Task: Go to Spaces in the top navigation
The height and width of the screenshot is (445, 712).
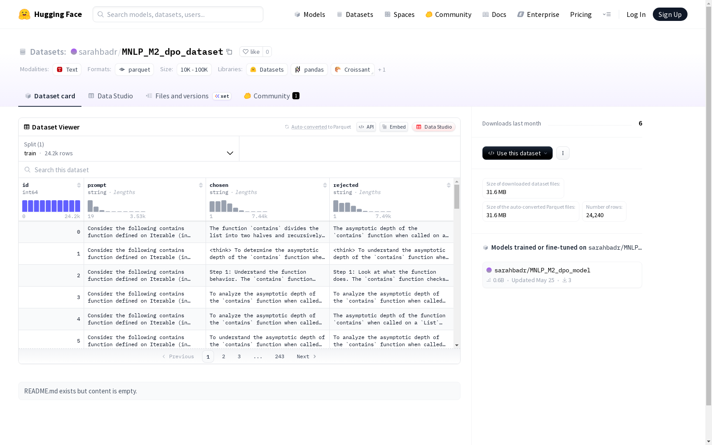Action: (x=400, y=14)
